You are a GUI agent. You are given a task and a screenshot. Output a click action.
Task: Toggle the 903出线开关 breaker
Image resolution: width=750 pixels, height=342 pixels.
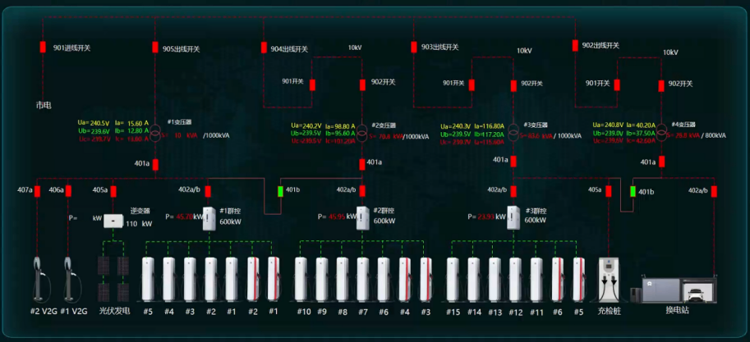tap(413, 47)
